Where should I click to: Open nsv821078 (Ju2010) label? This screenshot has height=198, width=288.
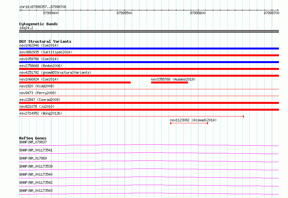pos(37,106)
